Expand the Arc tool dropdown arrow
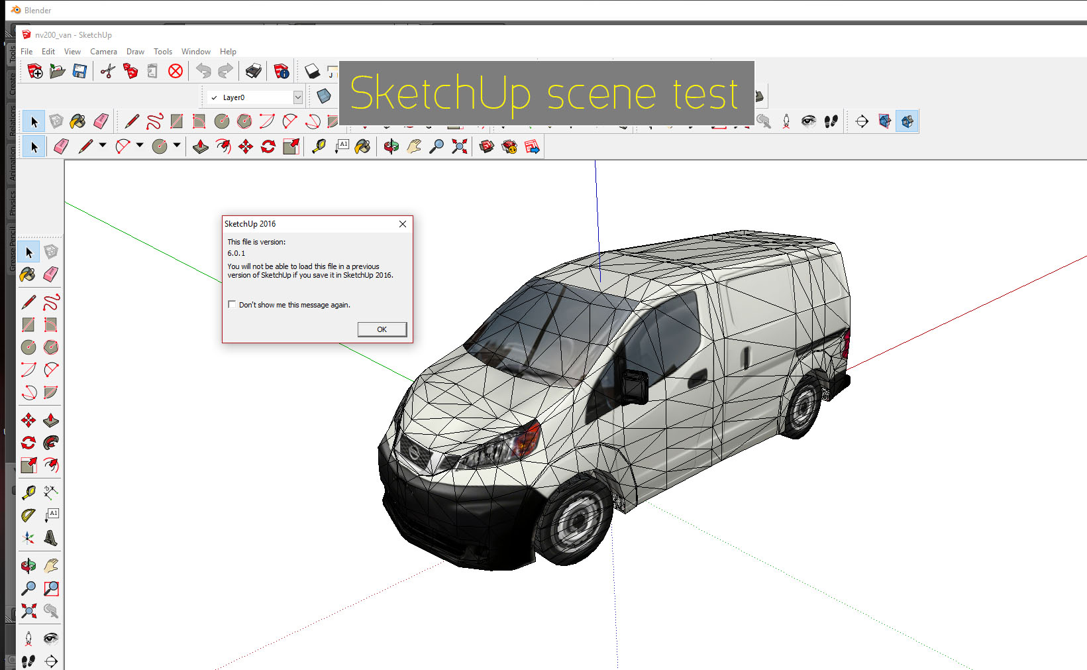The width and height of the screenshot is (1087, 670). [140, 145]
